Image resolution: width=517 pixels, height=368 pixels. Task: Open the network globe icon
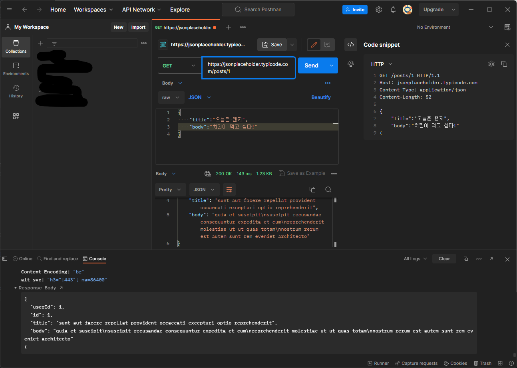click(208, 174)
